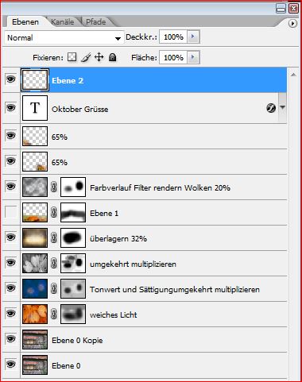Open the Fläche fill slider arrow
Viewport: 302px width, 382px height.
pos(193,57)
